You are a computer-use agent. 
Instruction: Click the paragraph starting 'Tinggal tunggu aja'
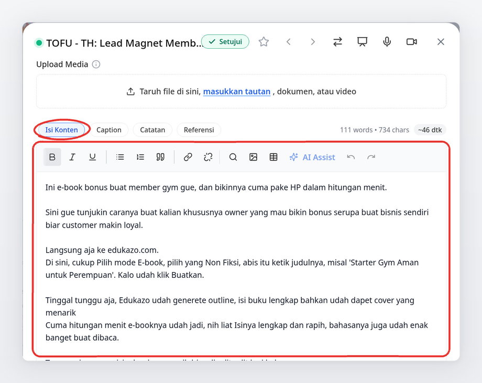[230, 306]
